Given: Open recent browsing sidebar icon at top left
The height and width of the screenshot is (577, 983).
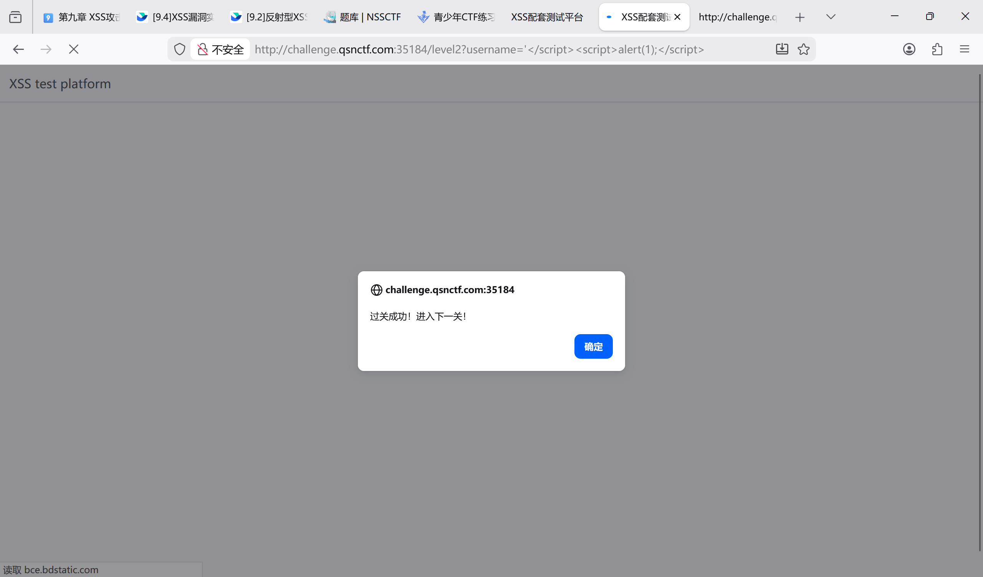Looking at the screenshot, I should [15, 17].
